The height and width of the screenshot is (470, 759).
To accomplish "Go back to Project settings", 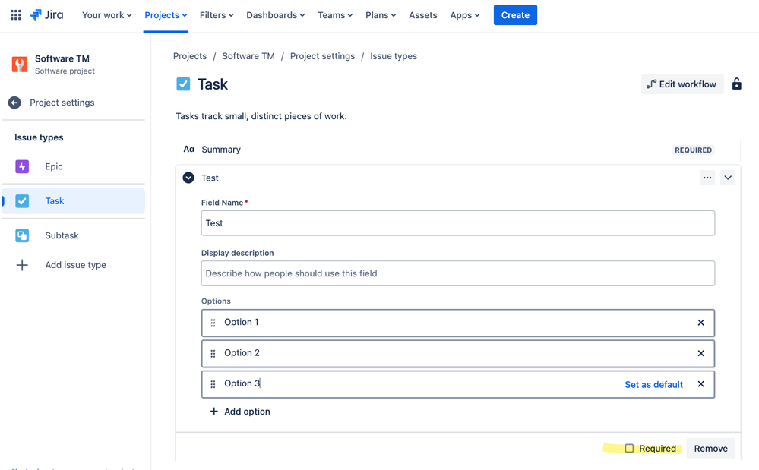I will [x=62, y=103].
